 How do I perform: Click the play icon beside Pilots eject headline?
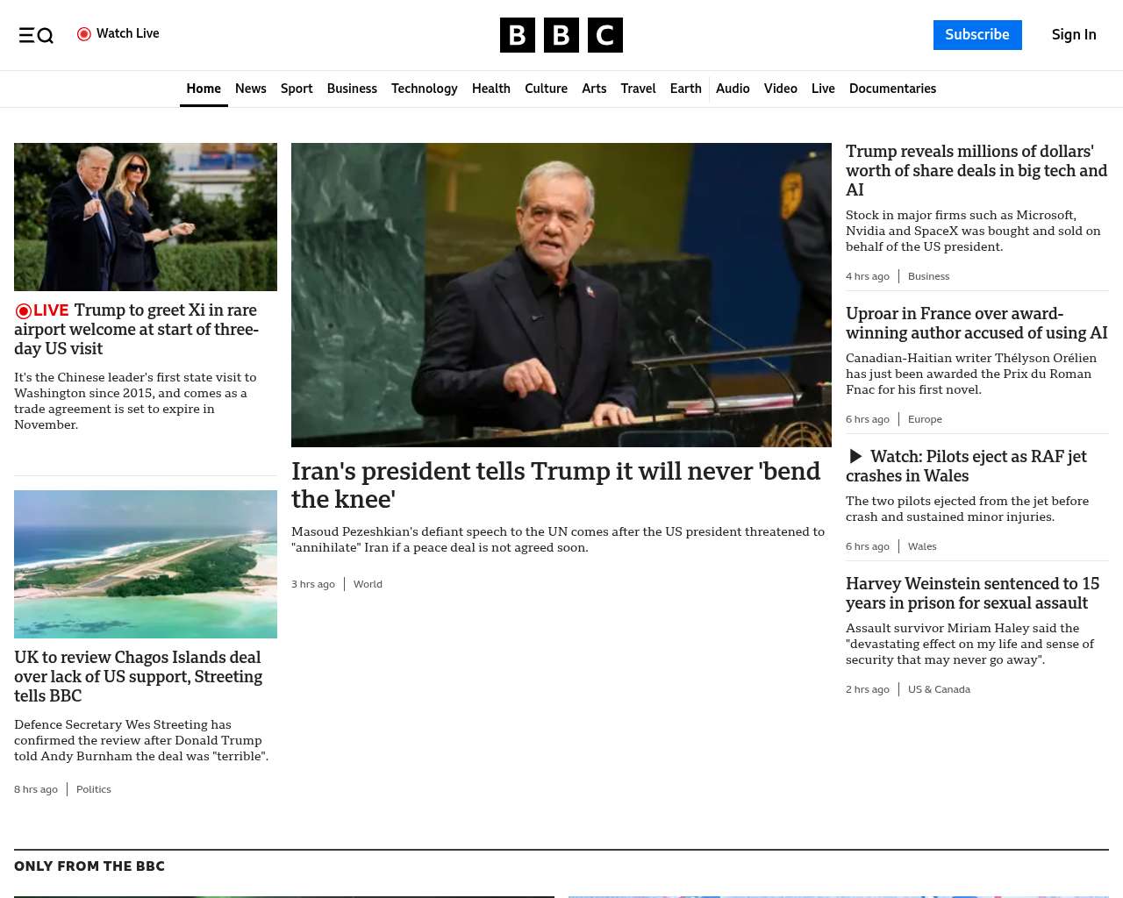855,456
